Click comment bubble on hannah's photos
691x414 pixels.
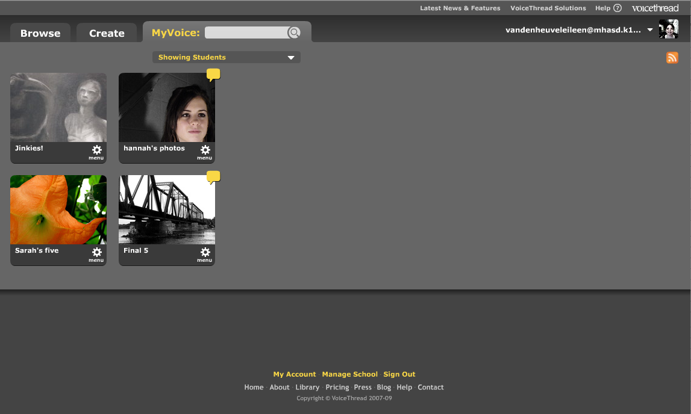tap(213, 74)
